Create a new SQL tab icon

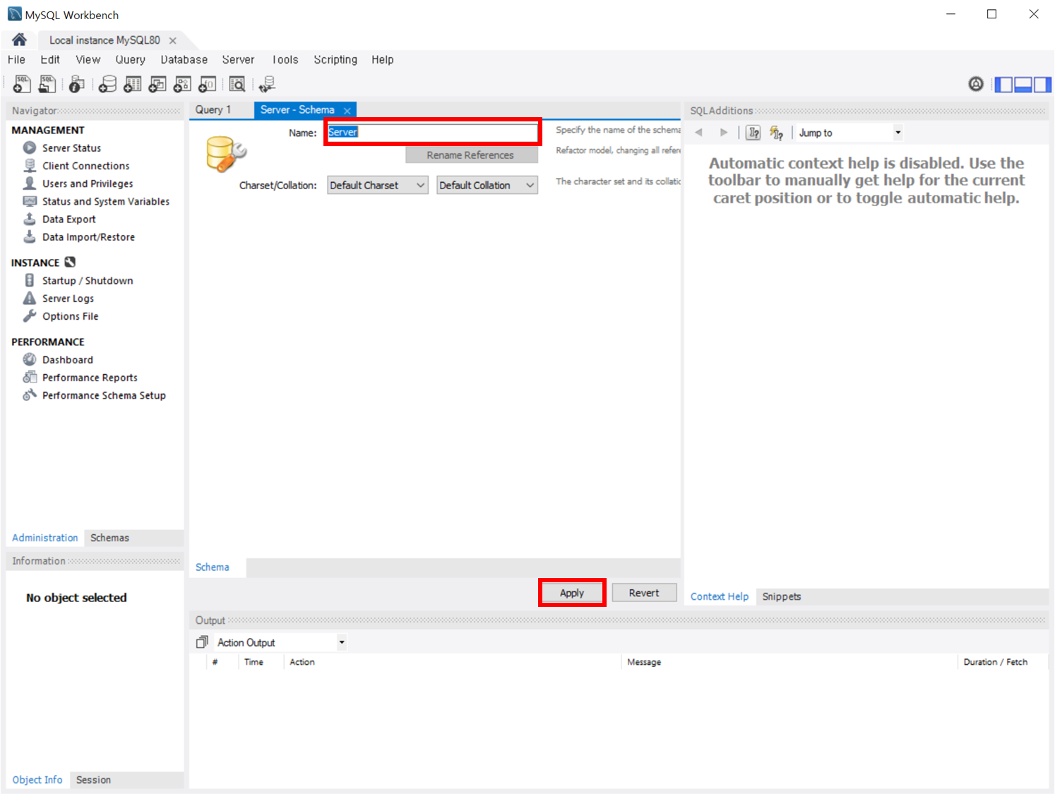click(22, 84)
